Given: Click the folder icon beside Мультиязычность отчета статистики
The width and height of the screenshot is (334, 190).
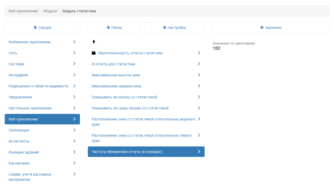Looking at the screenshot, I should (x=94, y=53).
